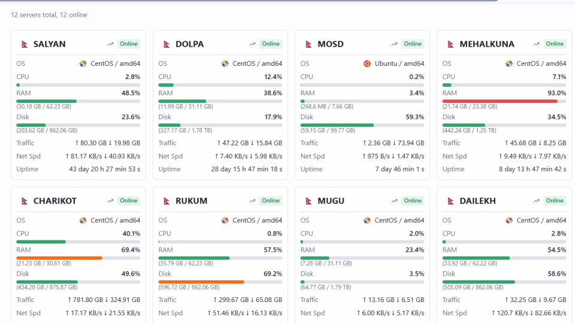The height and width of the screenshot is (323, 575).
Task: Click the CentOS logo on MEHALKUNA card
Action: [509, 64]
